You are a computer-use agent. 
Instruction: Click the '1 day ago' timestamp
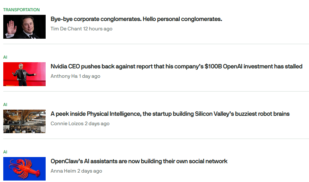tap(89, 76)
